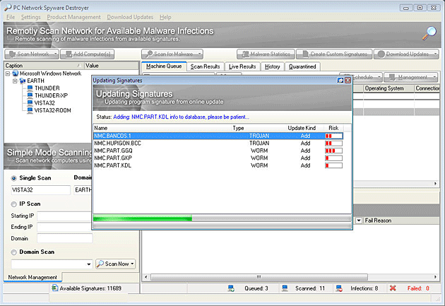The width and height of the screenshot is (445, 306).
Task: Choose the IP Scan radio option
Action: pyautogui.click(x=15, y=204)
